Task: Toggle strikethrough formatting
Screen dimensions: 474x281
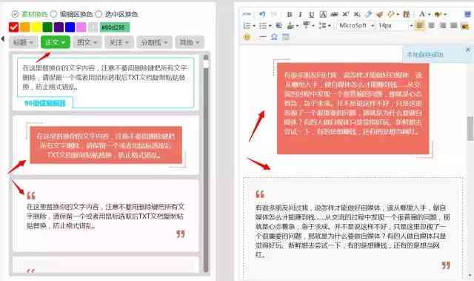Action: pos(334,14)
